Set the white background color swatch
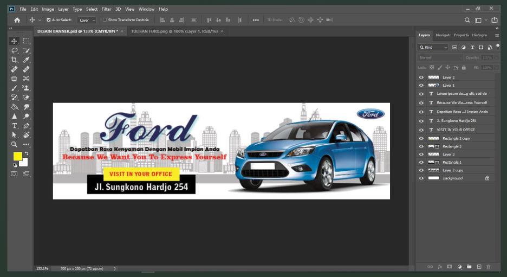Viewport: 507px width, 277px height. click(24, 163)
